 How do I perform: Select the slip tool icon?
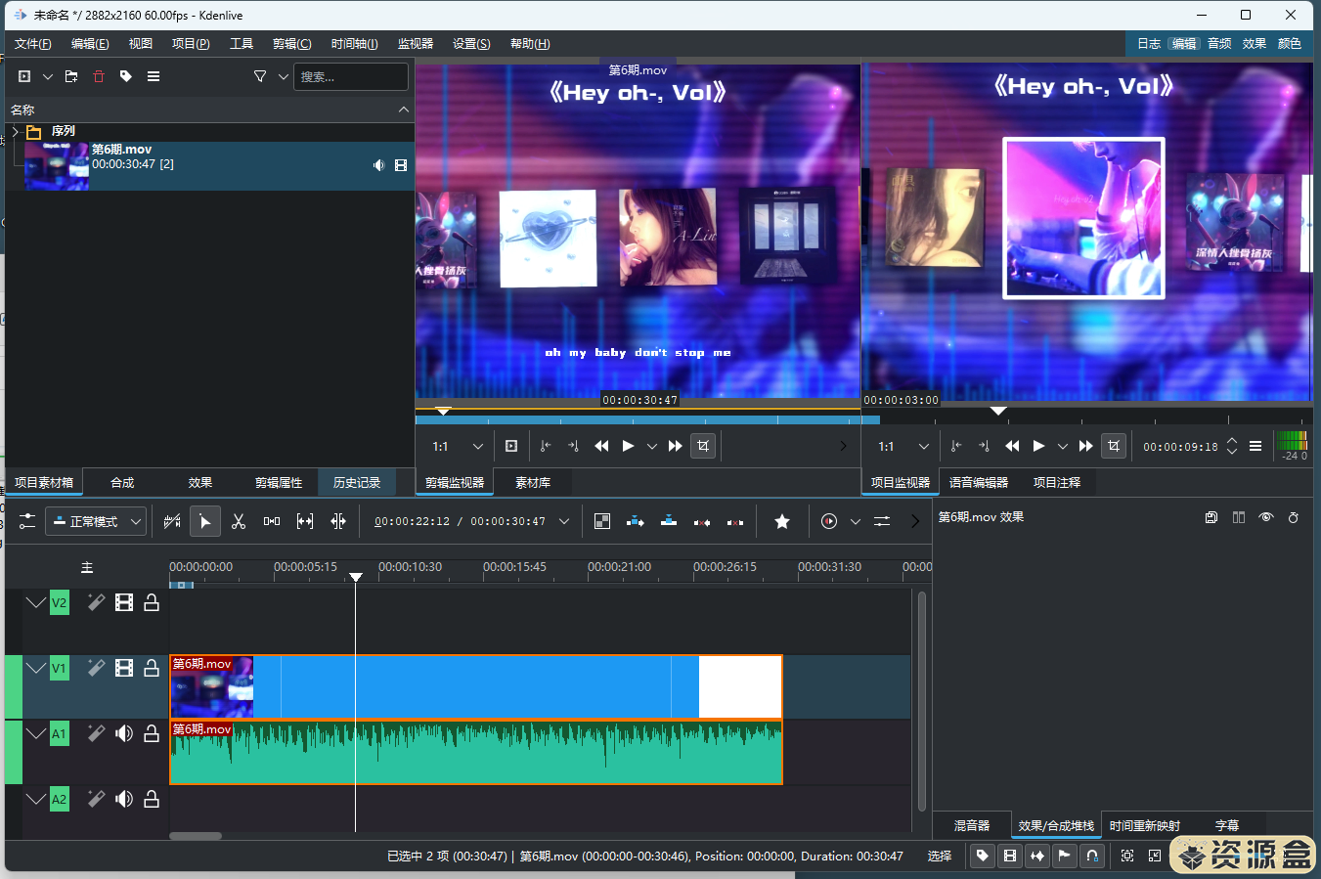pos(305,521)
